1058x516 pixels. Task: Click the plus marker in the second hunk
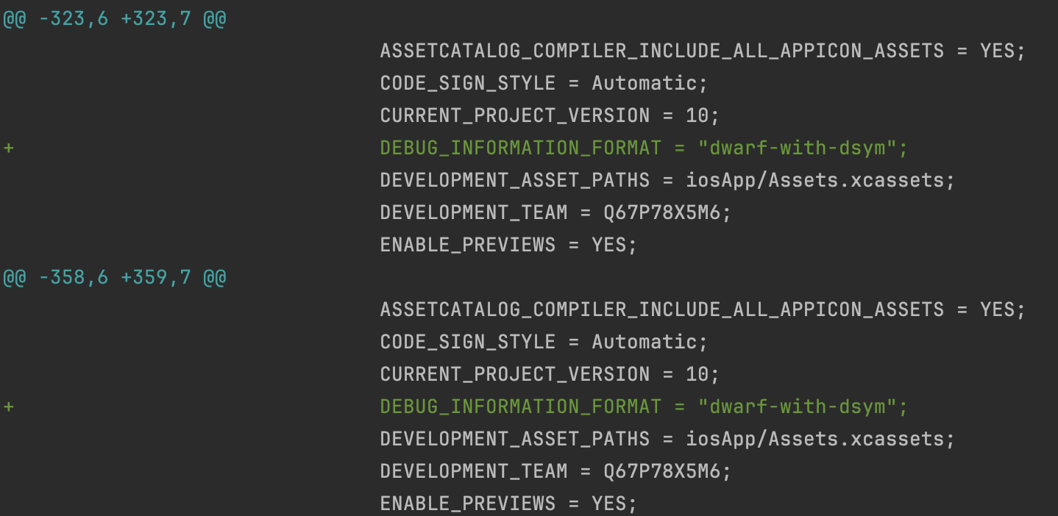9,406
